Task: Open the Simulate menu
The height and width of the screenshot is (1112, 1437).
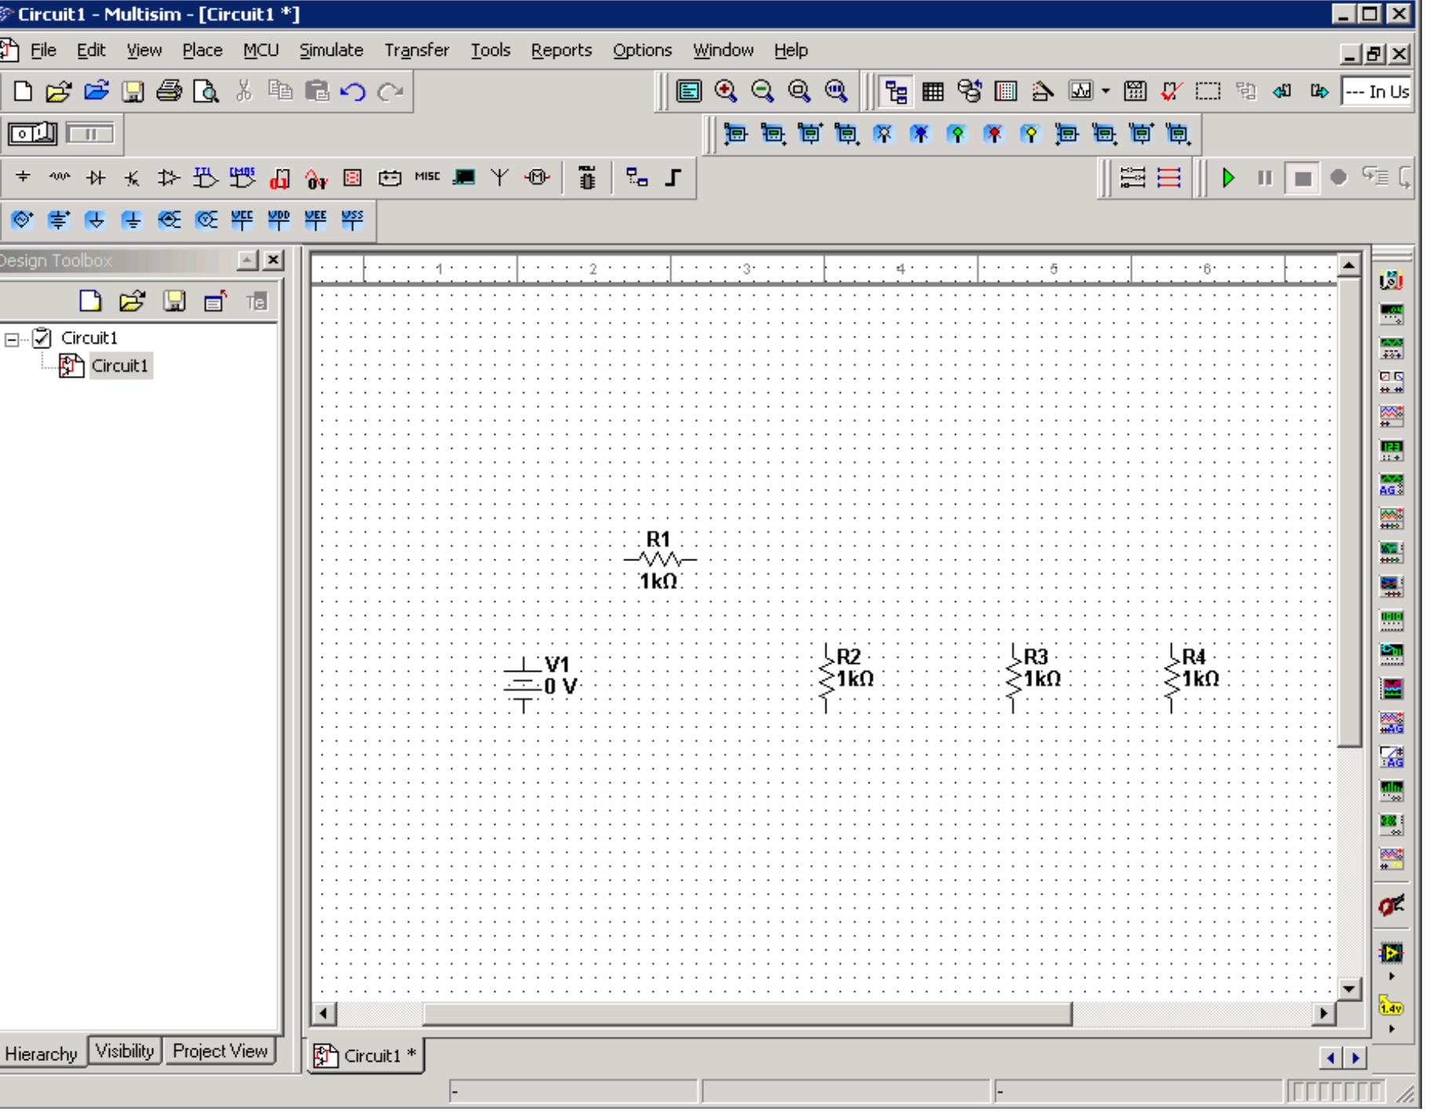Action: point(331,50)
